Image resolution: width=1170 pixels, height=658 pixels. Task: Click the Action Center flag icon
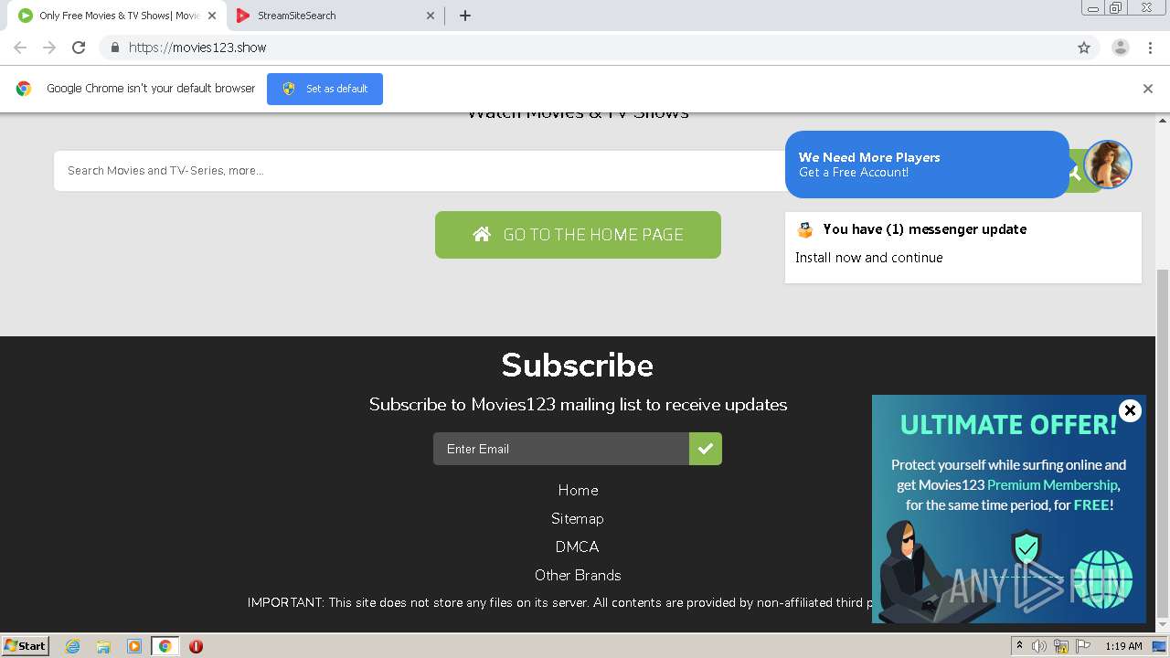(x=1083, y=646)
